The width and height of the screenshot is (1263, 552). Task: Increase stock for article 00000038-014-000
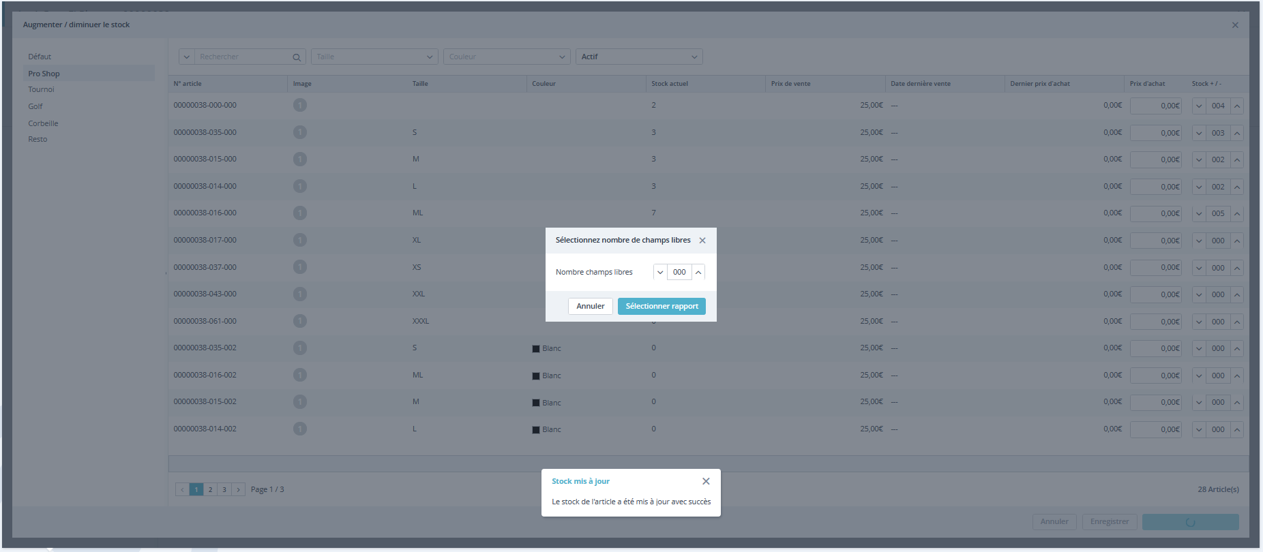point(1237,187)
